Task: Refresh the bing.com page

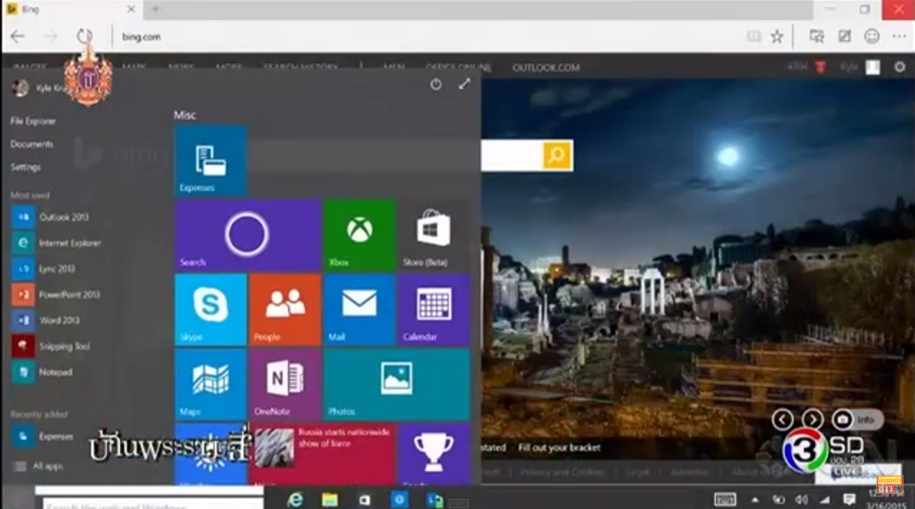Action: [85, 37]
